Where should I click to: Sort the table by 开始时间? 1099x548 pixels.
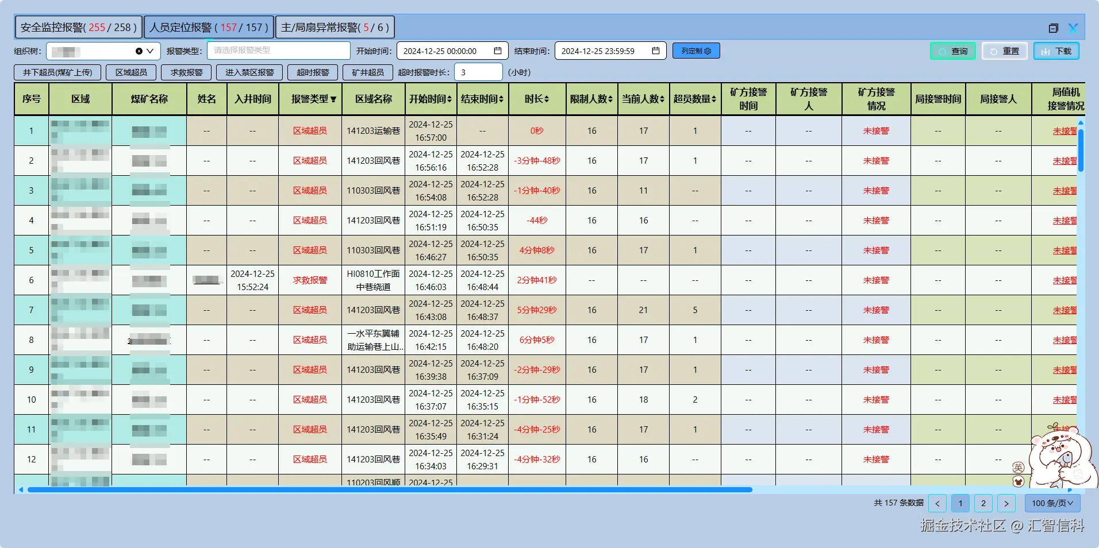449,99
